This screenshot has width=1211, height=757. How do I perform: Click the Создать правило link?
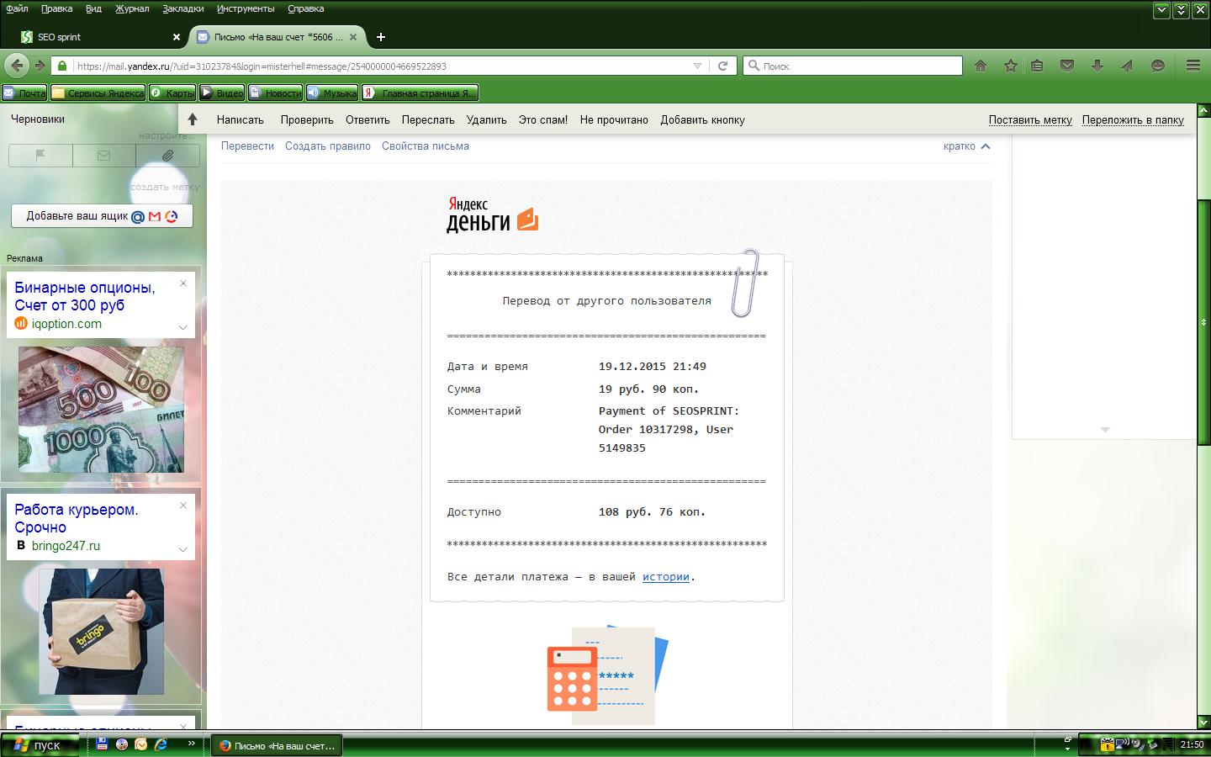328,146
